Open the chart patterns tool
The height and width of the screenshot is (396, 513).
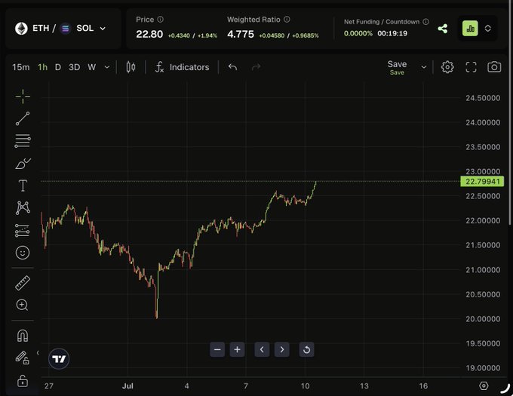[23, 207]
